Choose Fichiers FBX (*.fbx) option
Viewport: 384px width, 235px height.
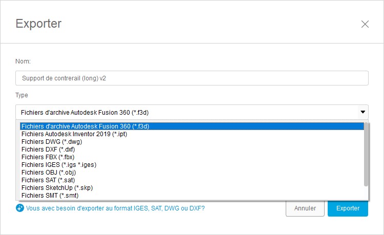[x=192, y=157]
